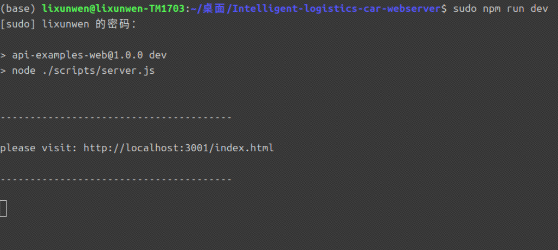Click the Intelligent-logistics-car-webserver directory path
This screenshot has width=558, height=250.
point(336,9)
